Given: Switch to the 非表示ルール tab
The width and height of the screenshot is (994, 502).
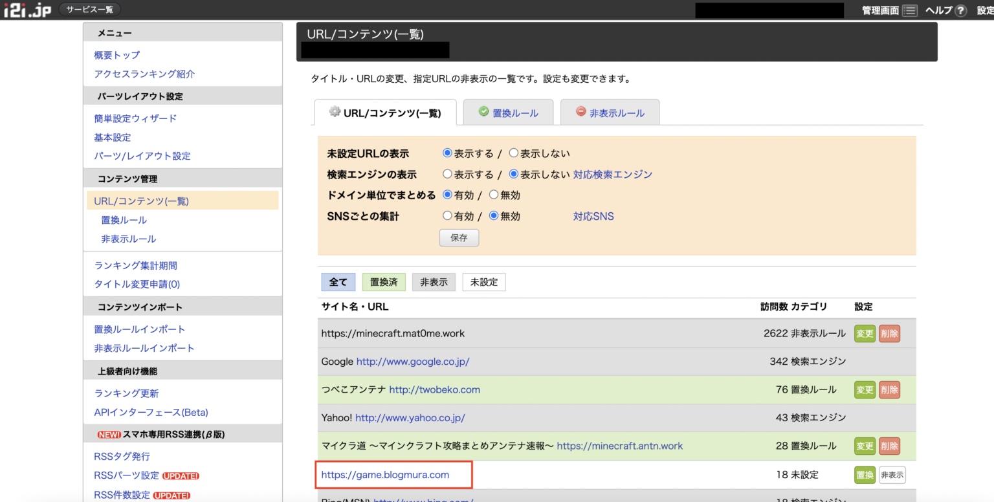Looking at the screenshot, I should [x=616, y=113].
